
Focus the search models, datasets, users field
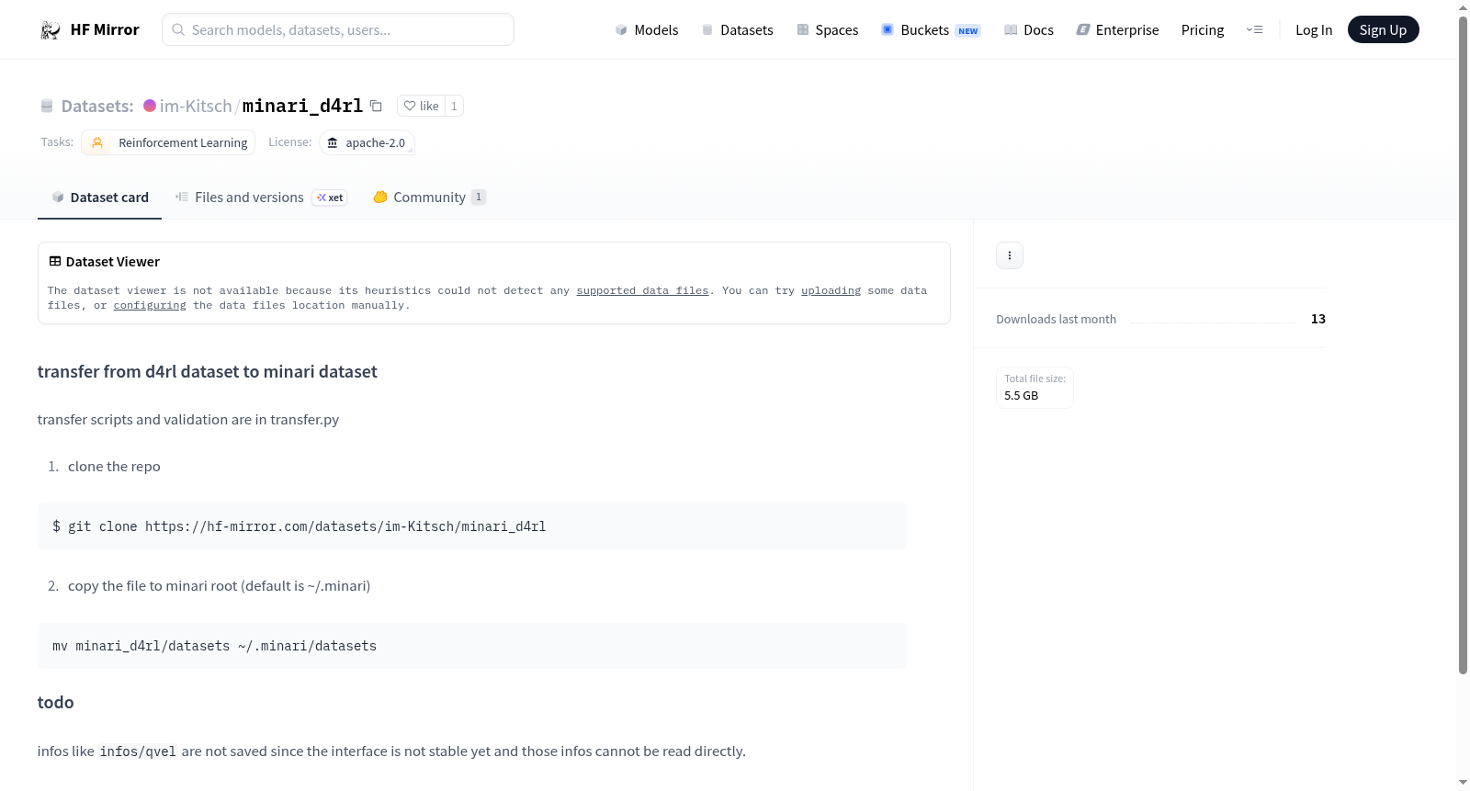click(x=338, y=29)
